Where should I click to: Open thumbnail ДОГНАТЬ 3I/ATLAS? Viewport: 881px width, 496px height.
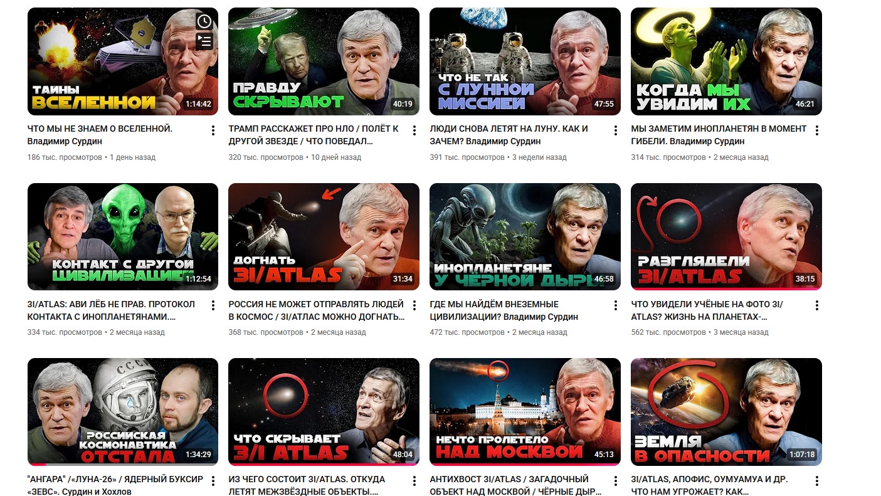click(x=324, y=236)
